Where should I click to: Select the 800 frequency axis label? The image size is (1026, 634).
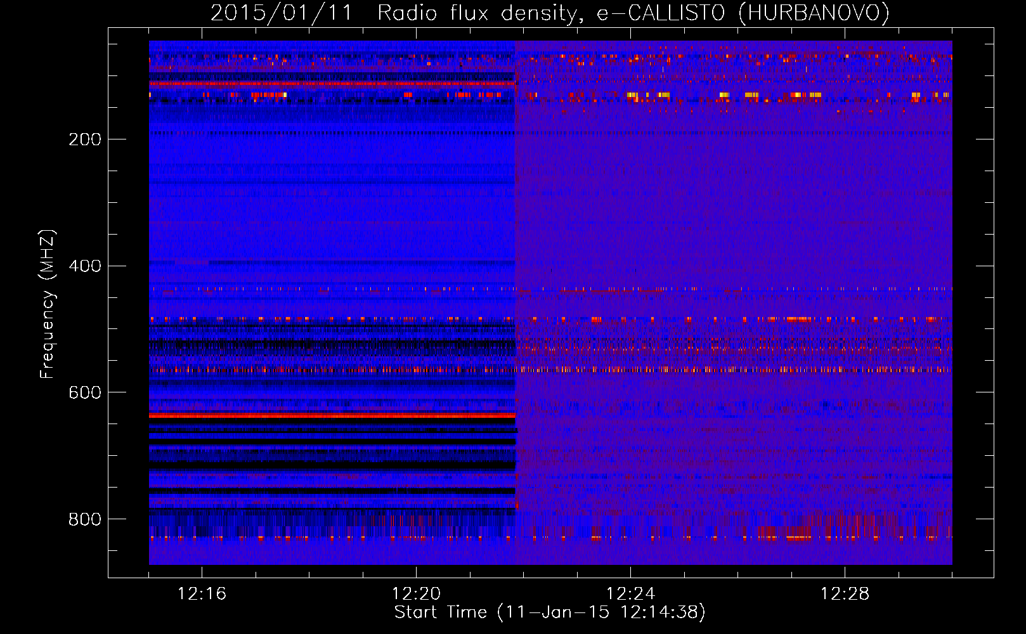click(85, 520)
